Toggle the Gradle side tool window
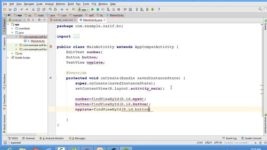The height and width of the screenshot is (150, 267). [x=265, y=25]
